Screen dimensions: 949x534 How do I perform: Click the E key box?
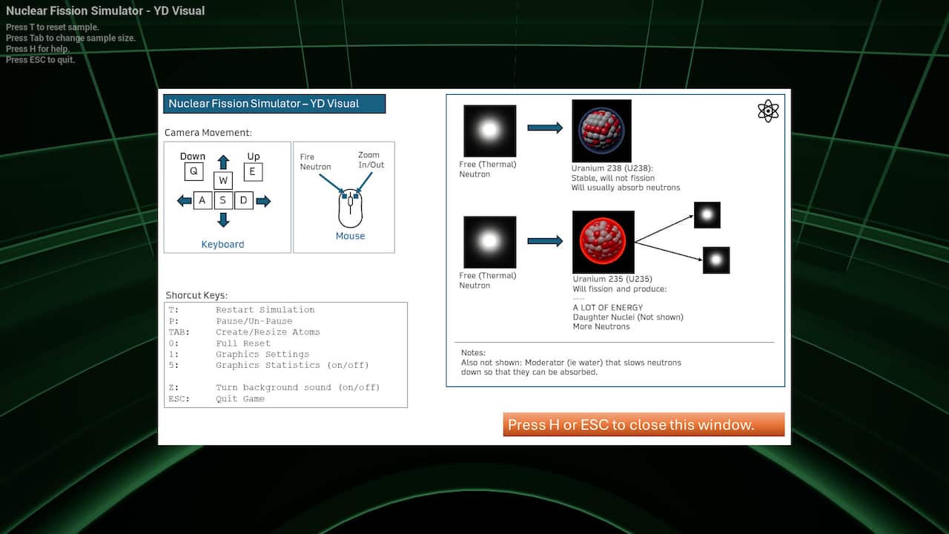(x=253, y=171)
